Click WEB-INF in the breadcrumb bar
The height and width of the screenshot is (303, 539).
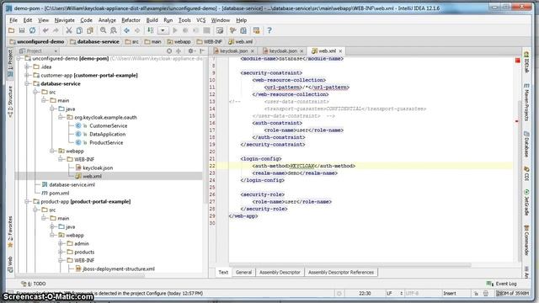click(210, 41)
